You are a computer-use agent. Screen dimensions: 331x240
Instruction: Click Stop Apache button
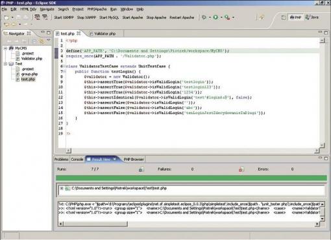tap(156, 18)
